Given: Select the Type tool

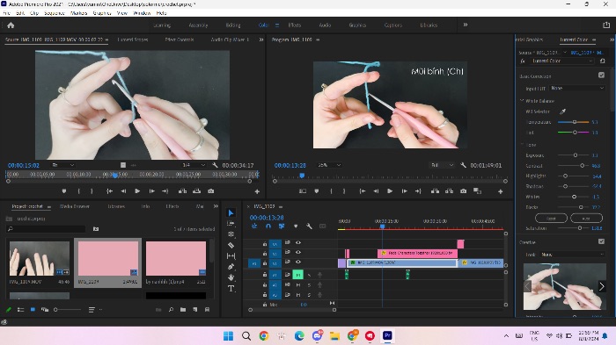Looking at the screenshot, I should tap(231, 289).
